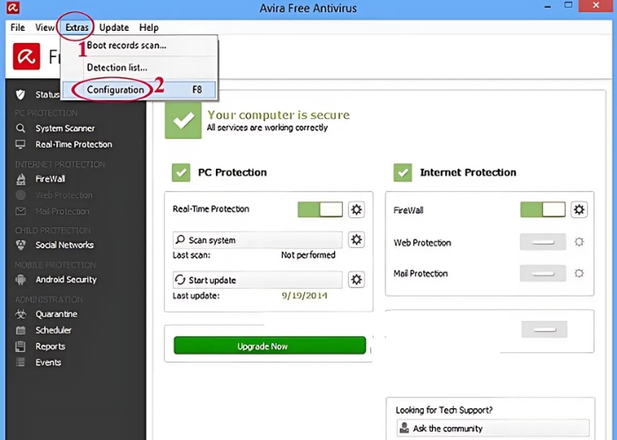The image size is (617, 440).
Task: Open the Extras menu
Action: point(77,27)
